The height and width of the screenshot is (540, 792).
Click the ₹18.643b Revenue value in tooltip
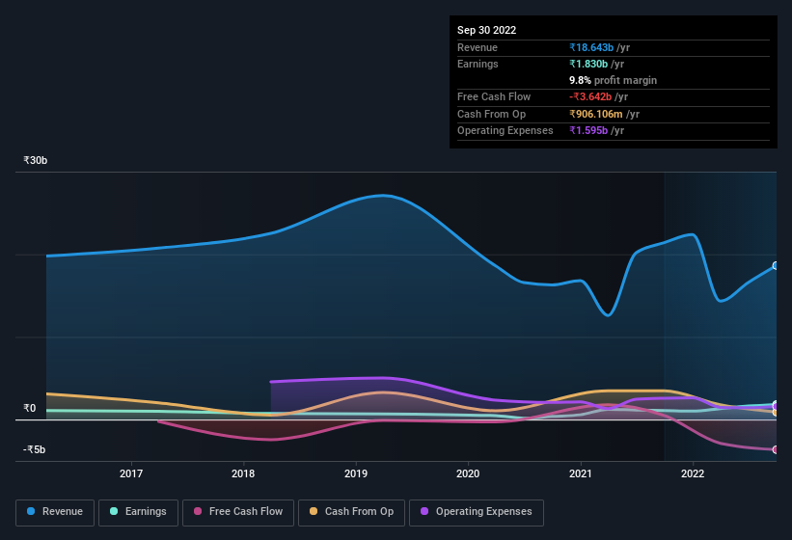pos(591,47)
